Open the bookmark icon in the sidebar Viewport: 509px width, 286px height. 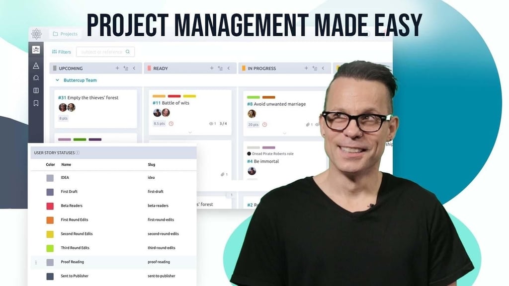[x=36, y=103]
